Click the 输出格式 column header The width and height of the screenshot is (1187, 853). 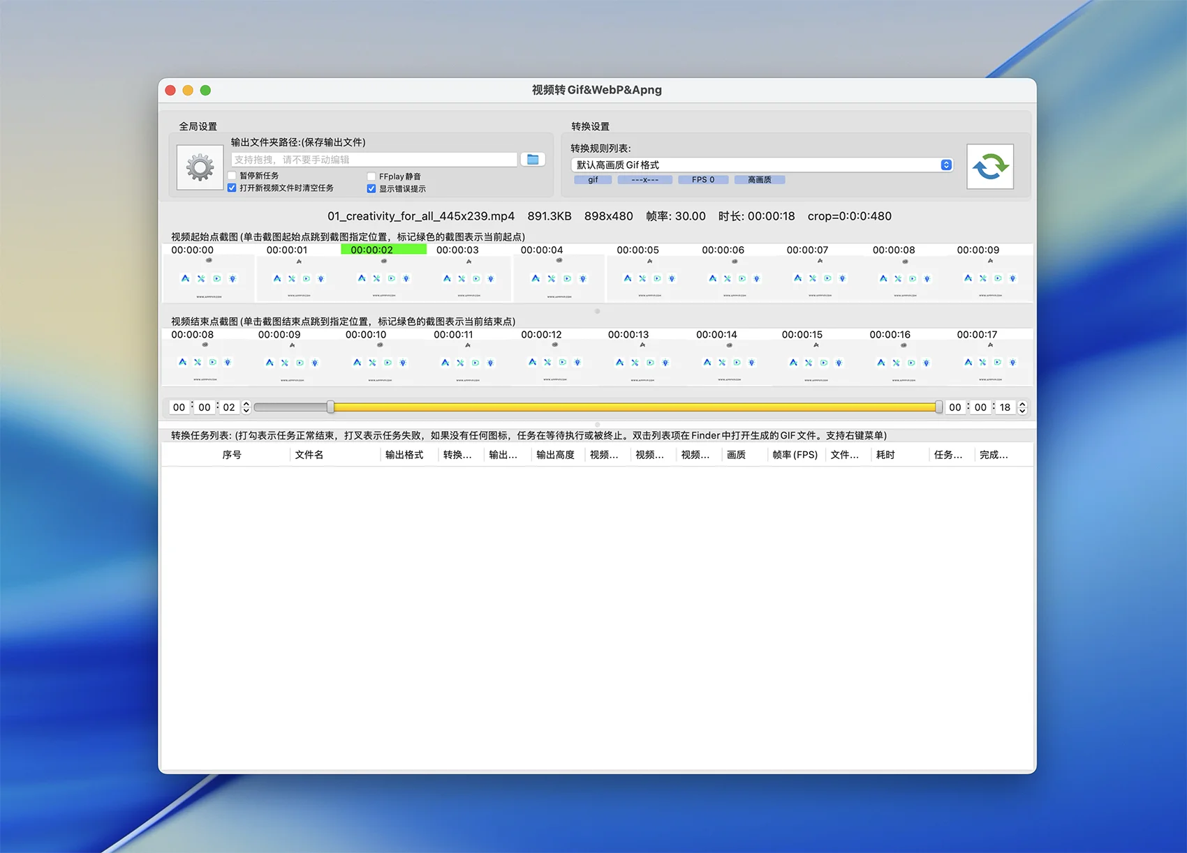click(404, 455)
